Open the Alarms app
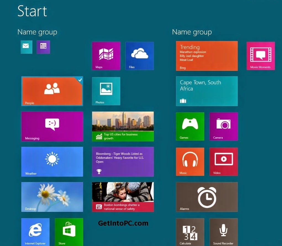This screenshot has height=246, width=282. pyautogui.click(x=207, y=197)
